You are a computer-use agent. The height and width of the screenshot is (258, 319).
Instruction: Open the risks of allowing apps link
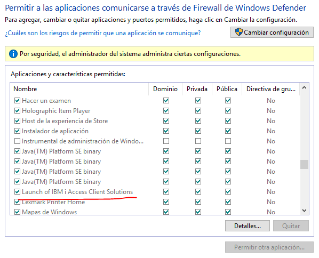pos(103,33)
